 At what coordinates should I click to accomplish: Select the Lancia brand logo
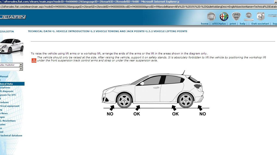tap(236, 16)
